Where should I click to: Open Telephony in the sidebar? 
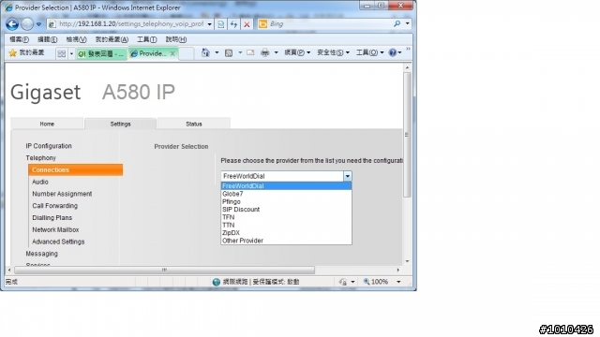pyautogui.click(x=41, y=158)
